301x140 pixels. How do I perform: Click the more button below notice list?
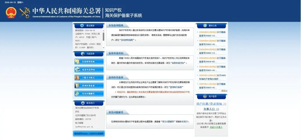(224, 91)
